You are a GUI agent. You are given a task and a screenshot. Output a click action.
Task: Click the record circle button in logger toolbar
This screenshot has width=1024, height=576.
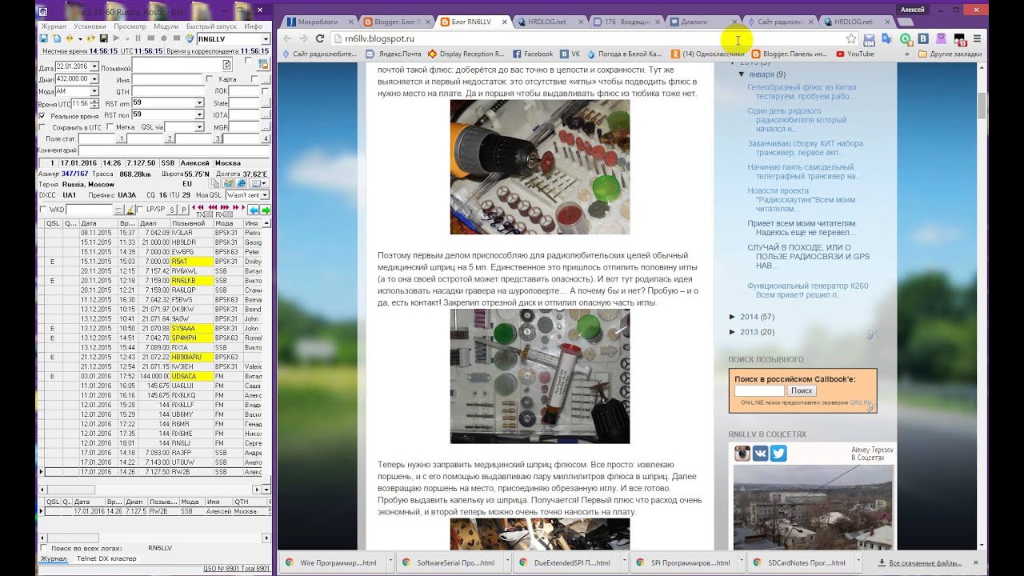pos(164,38)
